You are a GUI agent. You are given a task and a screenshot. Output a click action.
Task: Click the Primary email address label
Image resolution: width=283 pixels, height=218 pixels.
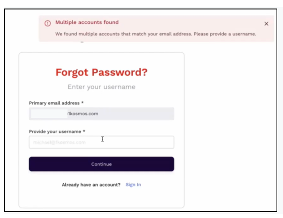(54, 103)
